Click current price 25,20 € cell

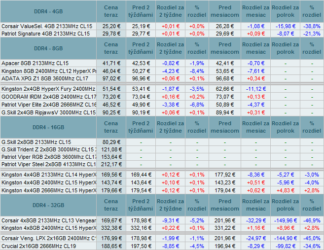(111, 26)
